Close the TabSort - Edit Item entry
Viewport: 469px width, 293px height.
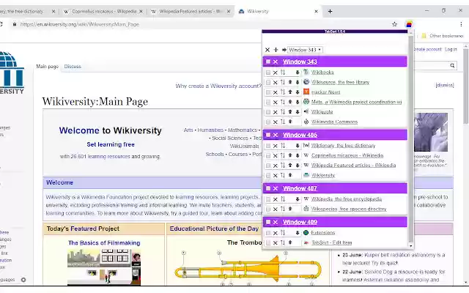pos(276,242)
